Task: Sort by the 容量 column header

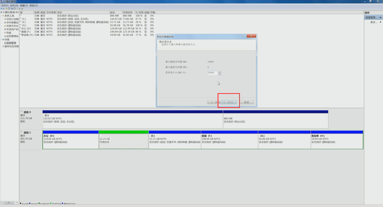Action: click(x=116, y=13)
